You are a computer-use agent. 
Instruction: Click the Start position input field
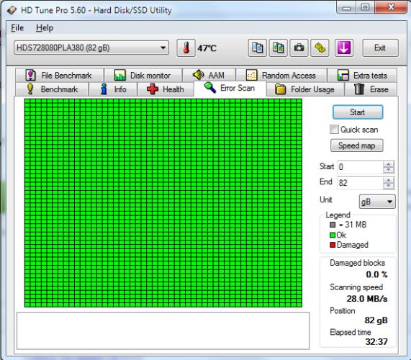360,167
